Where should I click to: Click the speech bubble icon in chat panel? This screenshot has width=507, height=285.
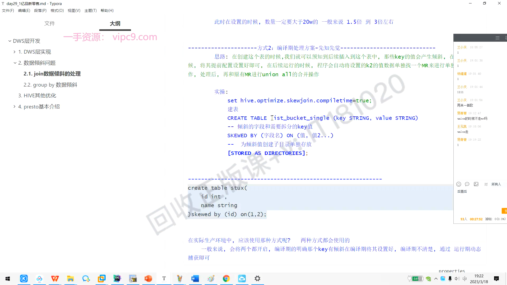(467, 184)
